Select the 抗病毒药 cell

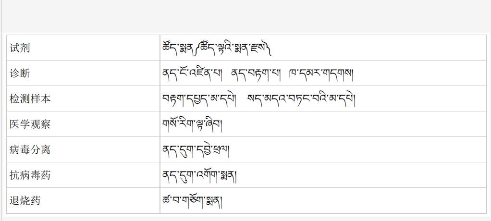pyautogui.click(x=83, y=175)
